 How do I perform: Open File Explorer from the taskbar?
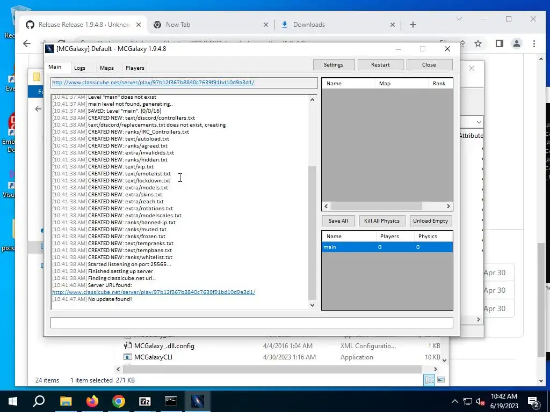66,401
